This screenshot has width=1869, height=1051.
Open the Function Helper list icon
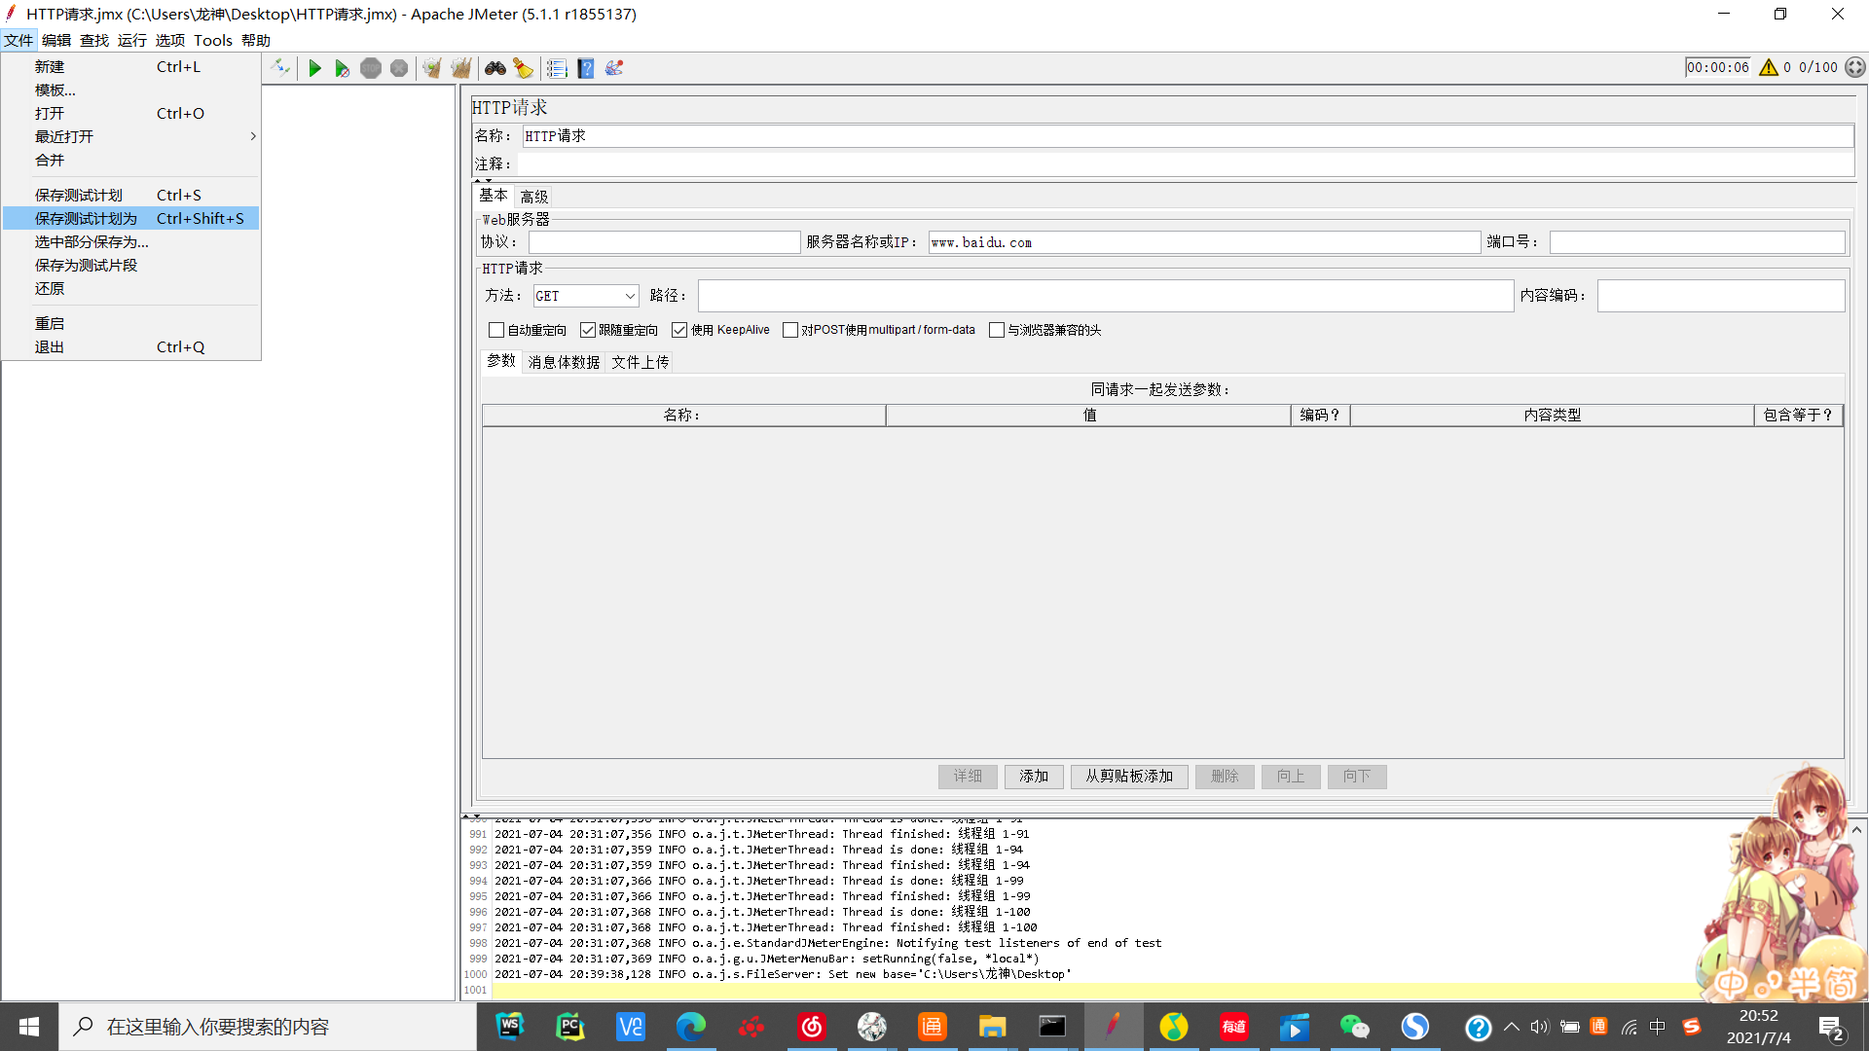pos(557,68)
